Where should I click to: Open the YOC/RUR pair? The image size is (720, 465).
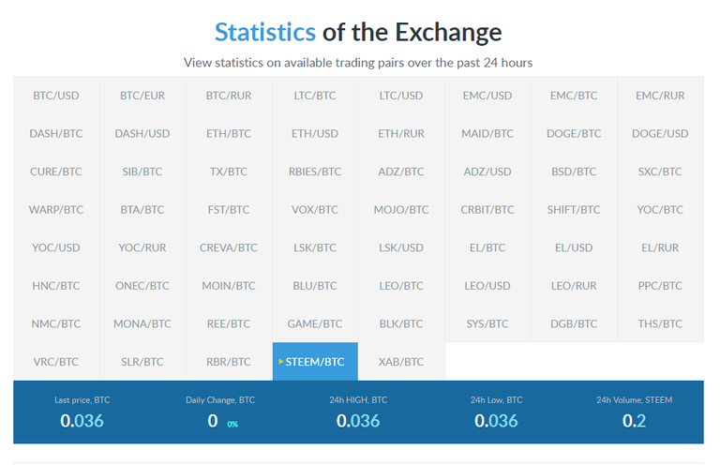142,247
